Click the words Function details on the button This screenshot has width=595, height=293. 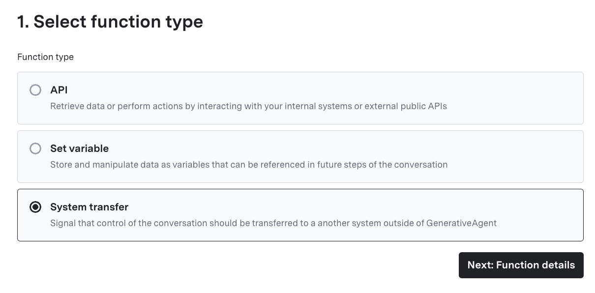coord(535,265)
